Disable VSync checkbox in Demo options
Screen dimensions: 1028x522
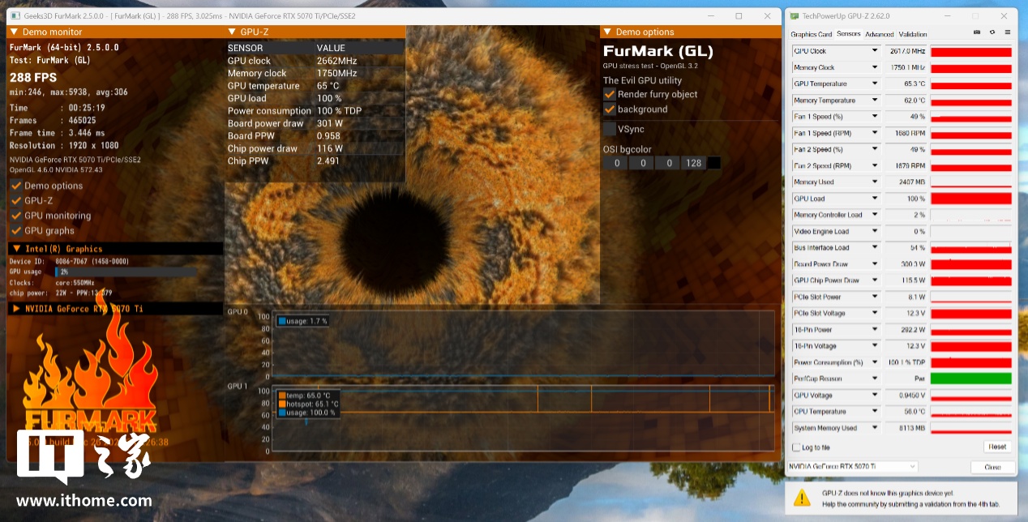pos(610,129)
